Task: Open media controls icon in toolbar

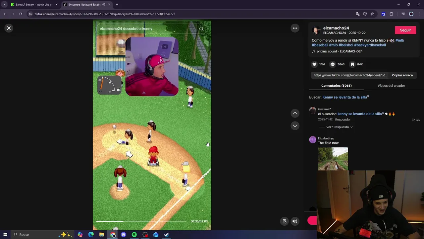Action: 403,14
